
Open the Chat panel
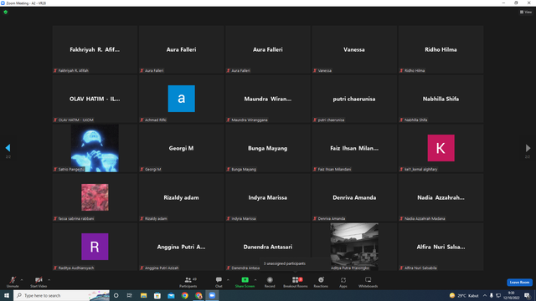[x=219, y=282]
